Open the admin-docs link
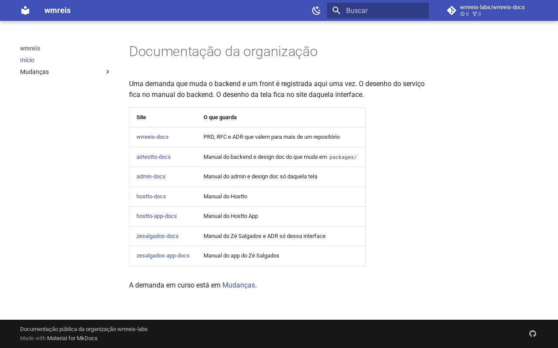The height and width of the screenshot is (348, 558). (x=151, y=176)
